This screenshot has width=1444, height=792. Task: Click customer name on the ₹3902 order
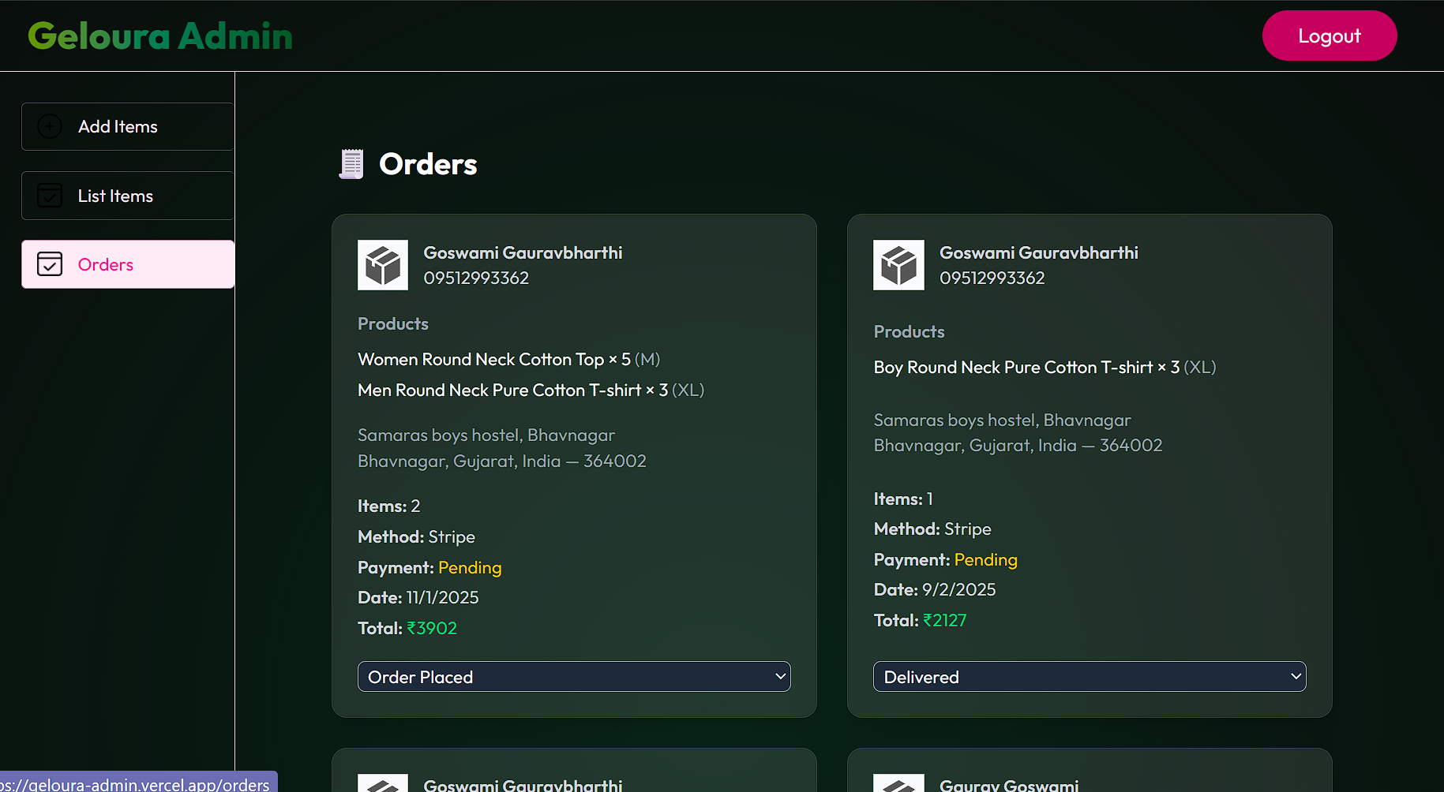(523, 252)
